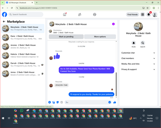Open the Friends icon in top navigation
This screenshot has width=161, height=128.
coord(80,14)
